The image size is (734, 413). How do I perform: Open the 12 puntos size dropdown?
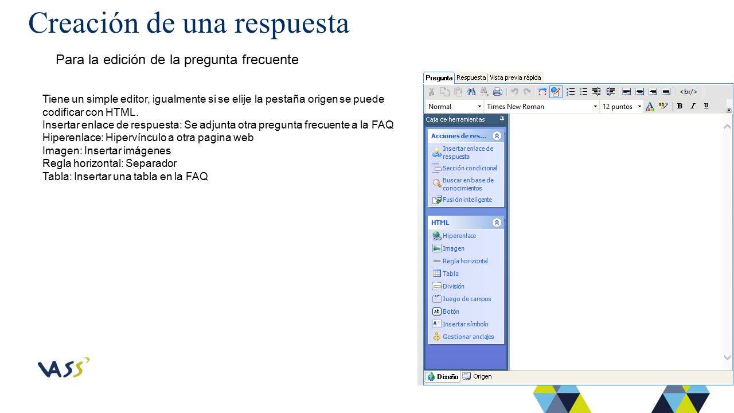(622, 107)
